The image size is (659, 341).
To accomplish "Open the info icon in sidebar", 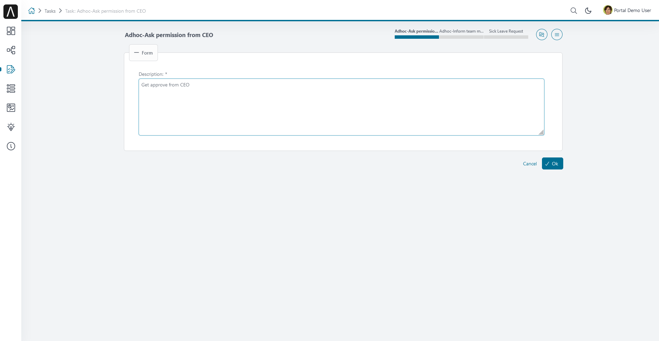I will pos(11,146).
